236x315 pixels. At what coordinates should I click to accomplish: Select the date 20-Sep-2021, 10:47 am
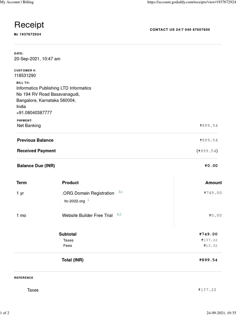(37, 59)
